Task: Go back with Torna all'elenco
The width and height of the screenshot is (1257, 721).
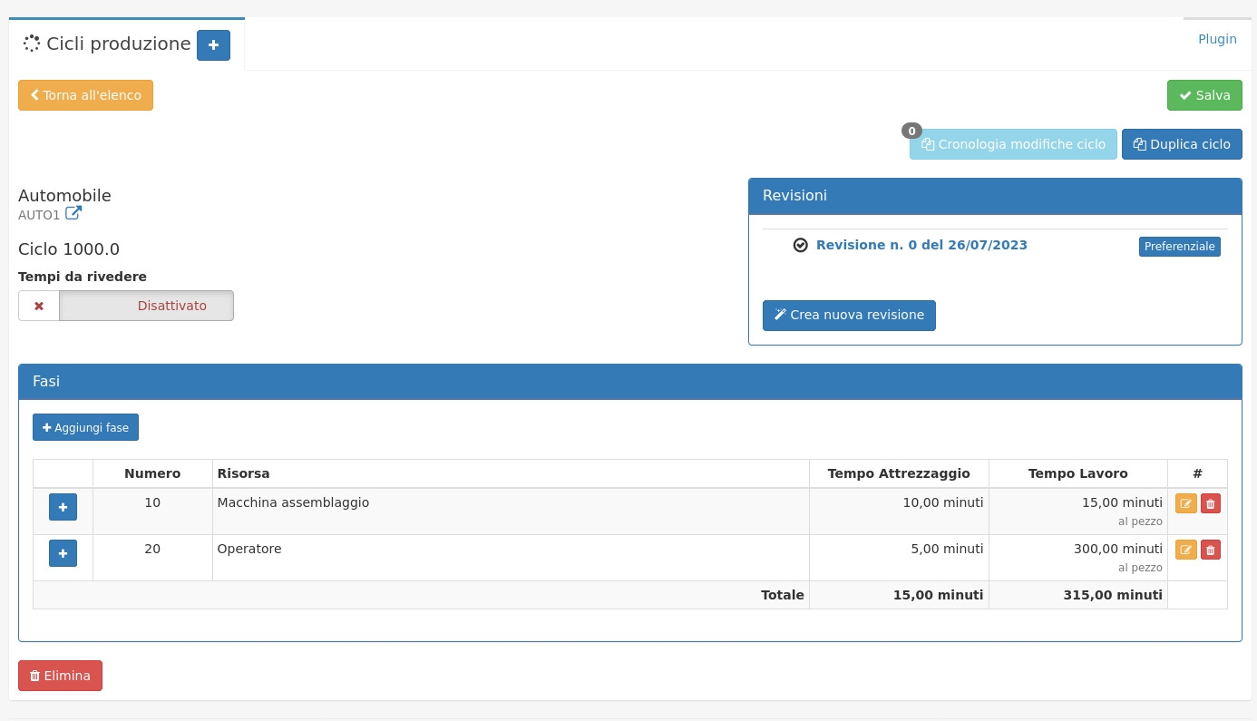Action: pyautogui.click(x=85, y=95)
